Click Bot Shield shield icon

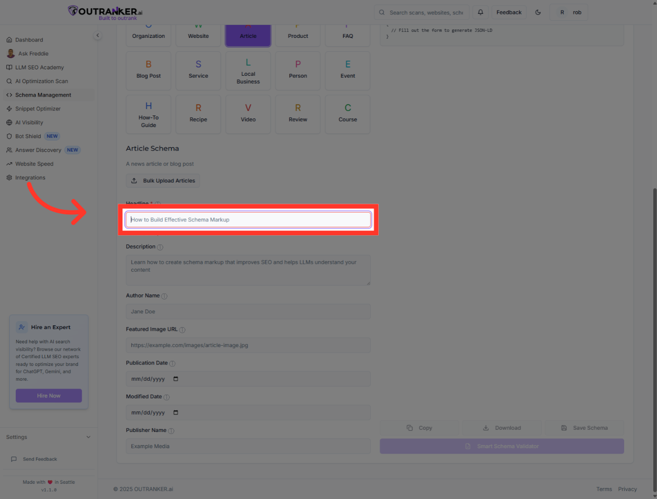point(9,136)
